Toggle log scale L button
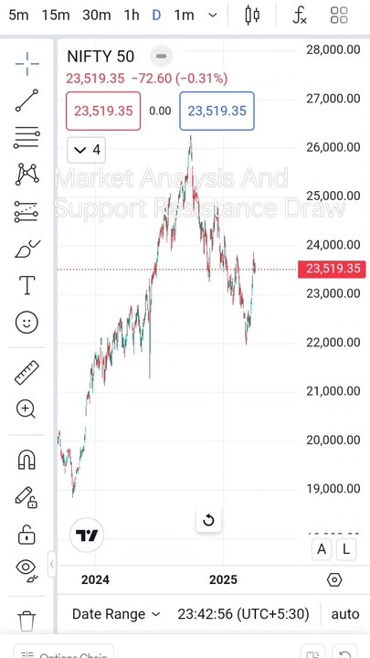Viewport: 370px width, 658px height. click(345, 549)
